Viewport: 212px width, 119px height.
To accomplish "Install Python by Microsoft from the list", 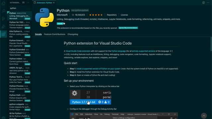I will [x=27, y=19].
